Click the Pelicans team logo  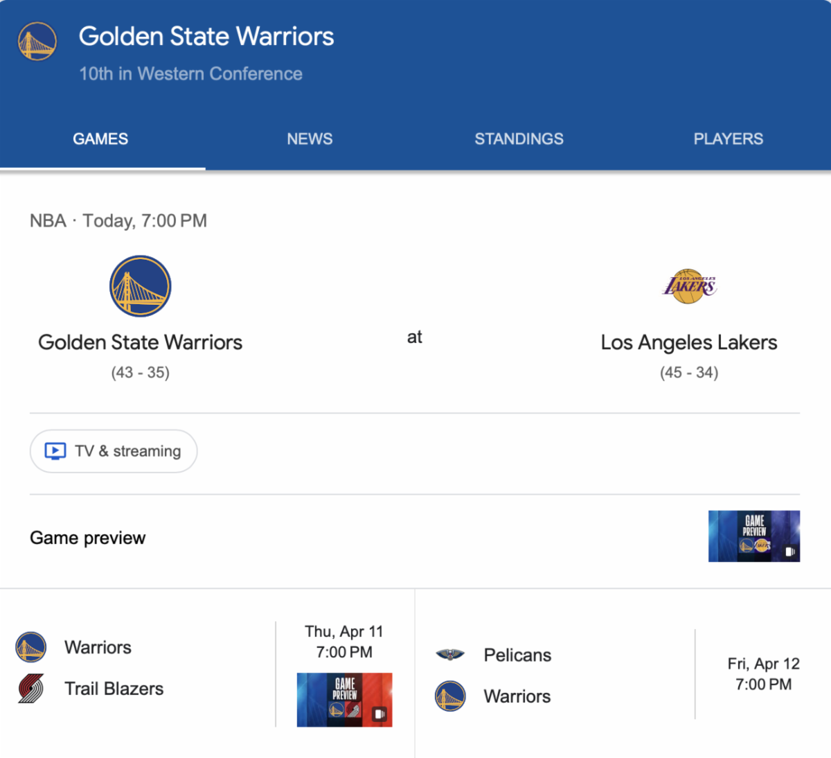(450, 654)
